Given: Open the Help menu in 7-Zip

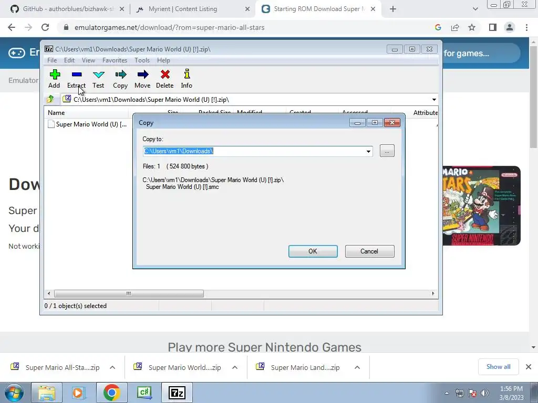Looking at the screenshot, I should (164, 60).
